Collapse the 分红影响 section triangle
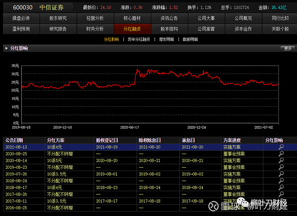This screenshot has width=297, height=216. 6,48
